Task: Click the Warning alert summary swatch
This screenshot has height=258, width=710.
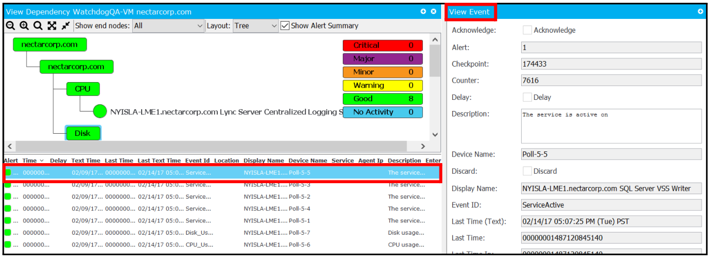Action: click(383, 85)
